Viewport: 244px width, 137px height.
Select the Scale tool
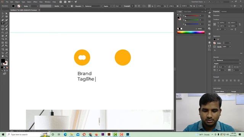tap(6, 33)
